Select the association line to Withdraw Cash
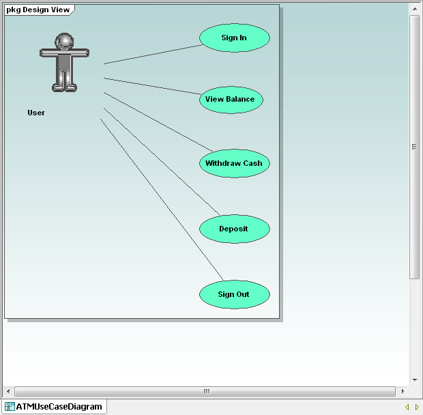 [158, 121]
